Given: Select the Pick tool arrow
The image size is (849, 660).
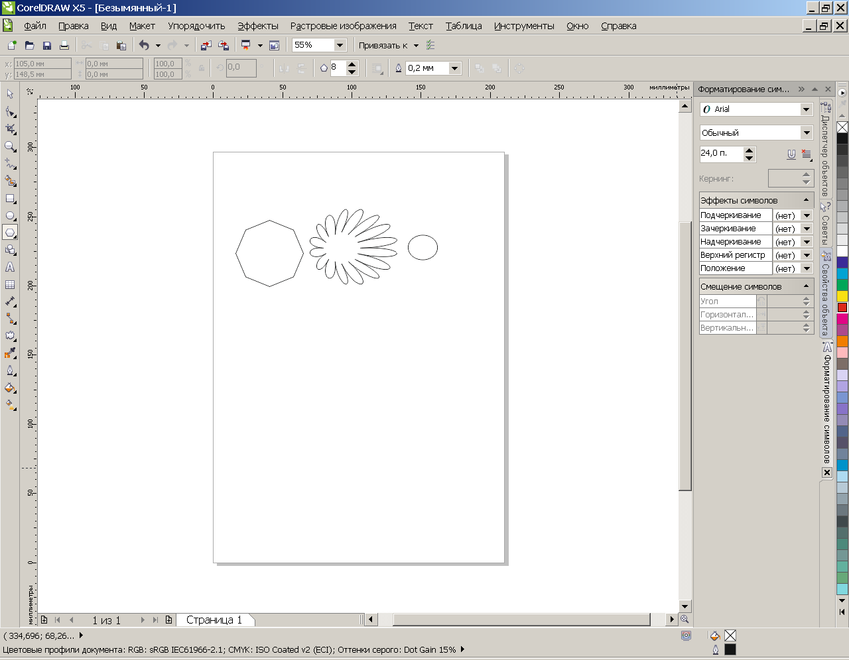Looking at the screenshot, I should click(10, 94).
